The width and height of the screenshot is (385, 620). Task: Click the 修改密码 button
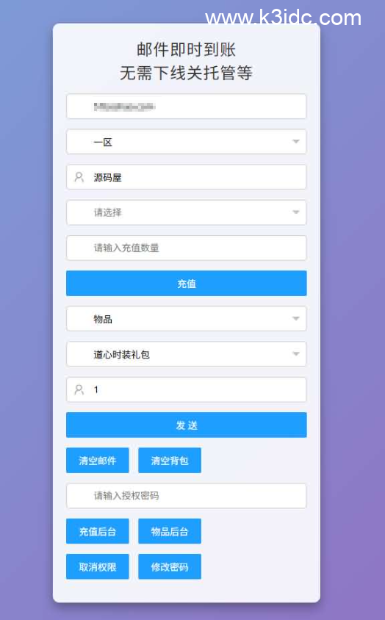170,566
